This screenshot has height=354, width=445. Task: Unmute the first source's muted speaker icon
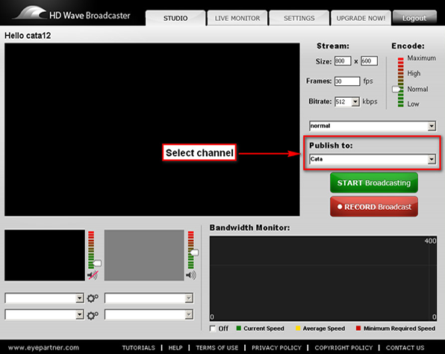point(93,275)
